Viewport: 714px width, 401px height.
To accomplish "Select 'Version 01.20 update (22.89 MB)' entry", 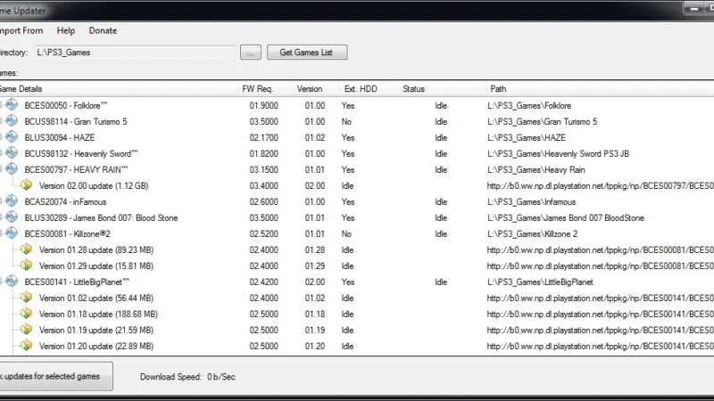I will pos(96,346).
